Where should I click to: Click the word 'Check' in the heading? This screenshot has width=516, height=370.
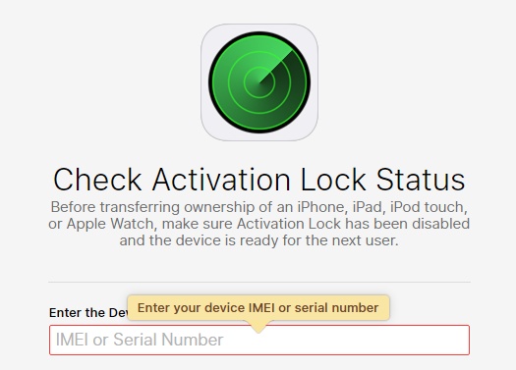pyautogui.click(x=97, y=180)
